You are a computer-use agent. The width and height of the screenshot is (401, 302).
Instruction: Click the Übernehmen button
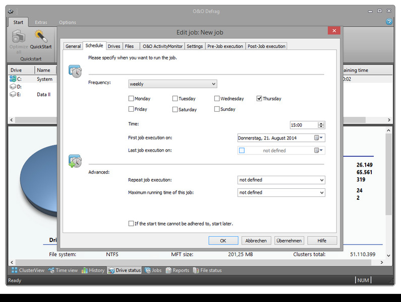point(289,241)
